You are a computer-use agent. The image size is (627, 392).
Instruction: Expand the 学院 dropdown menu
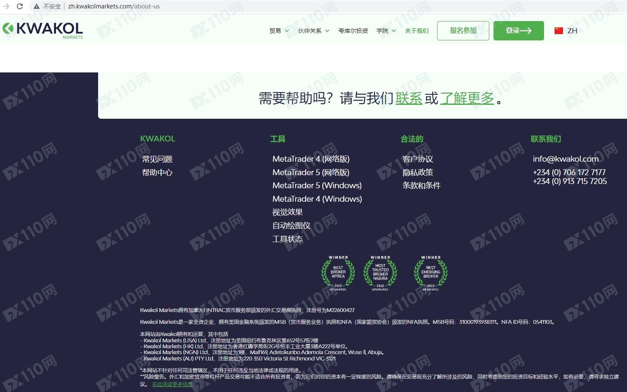386,31
